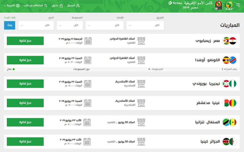Image resolution: width=244 pixels, height=152 pixels.
Task: Expand the الدور (round) filter dropdown
Action: 36,25
